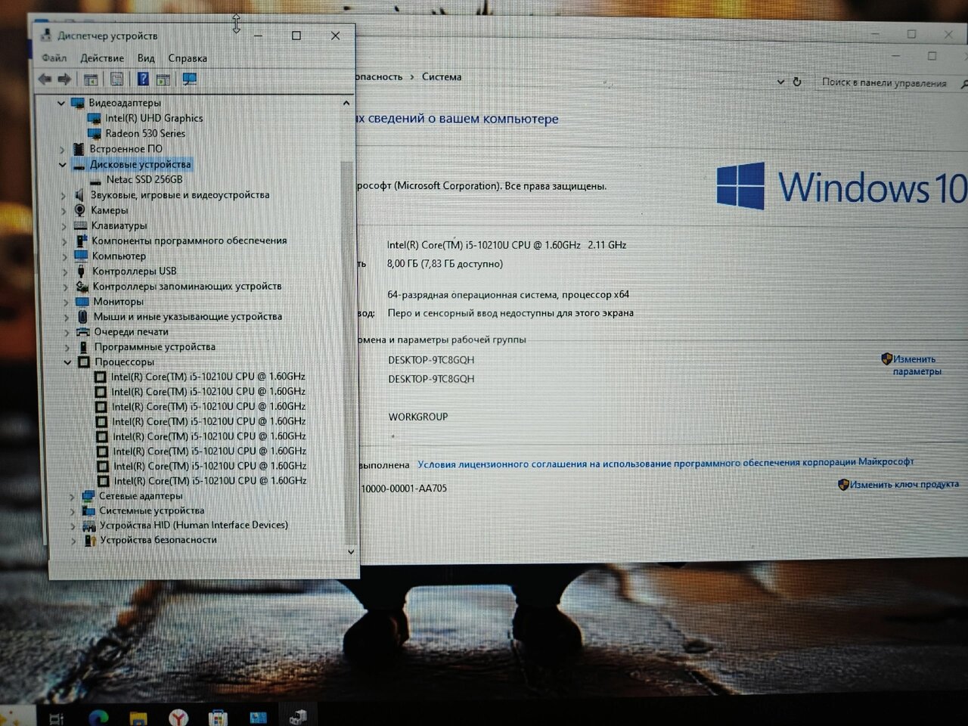Switch to the System window taskbar icon

coord(258,717)
